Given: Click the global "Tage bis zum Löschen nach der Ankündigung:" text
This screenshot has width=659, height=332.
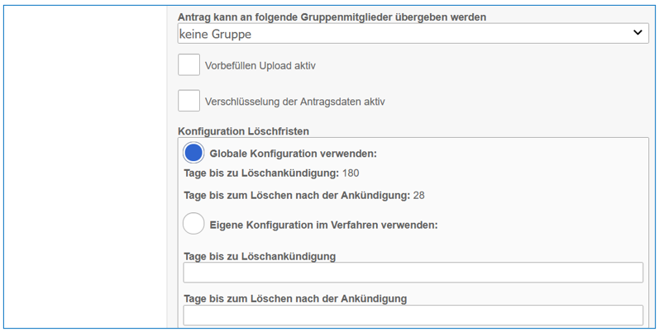Looking at the screenshot, I should tap(296, 195).
